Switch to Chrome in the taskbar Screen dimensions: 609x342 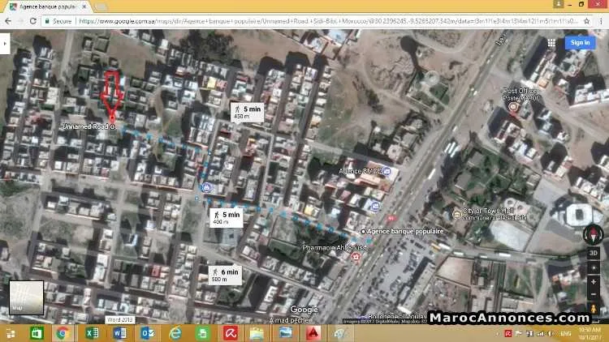63,333
